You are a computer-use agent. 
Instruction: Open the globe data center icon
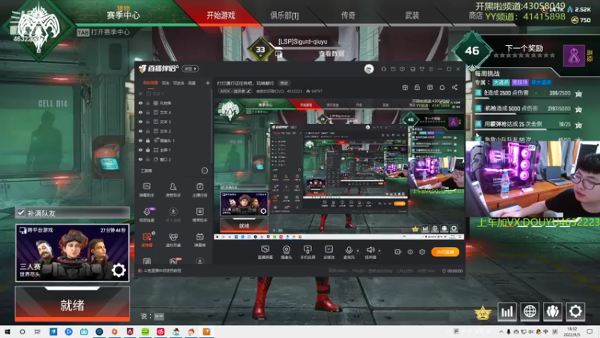530,311
